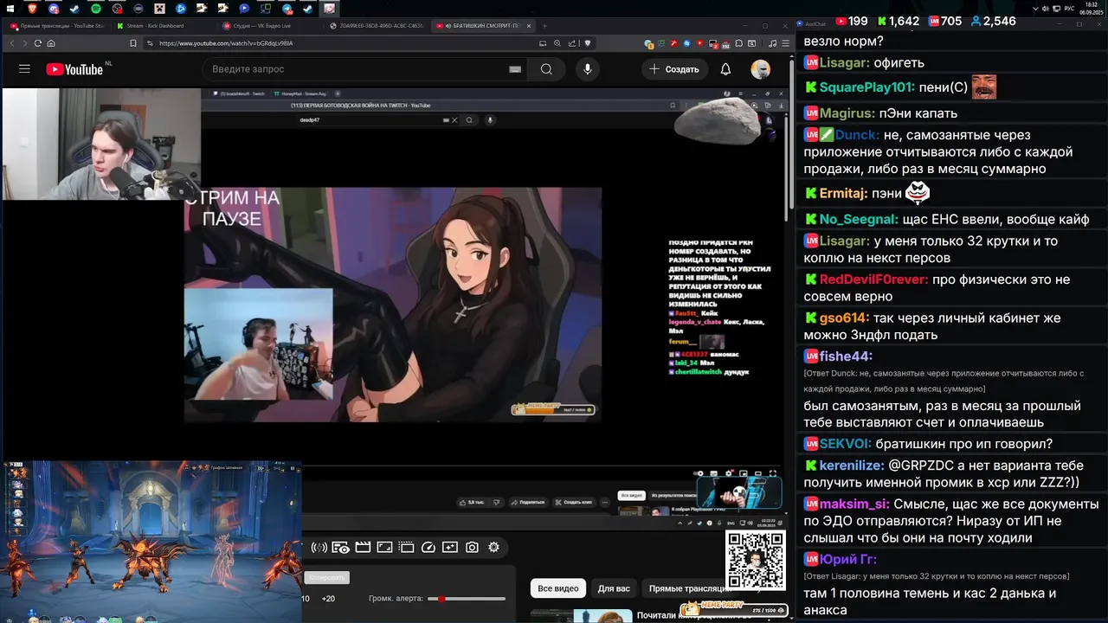Open YouTube notifications bell
The image size is (1108, 623).
tap(725, 69)
